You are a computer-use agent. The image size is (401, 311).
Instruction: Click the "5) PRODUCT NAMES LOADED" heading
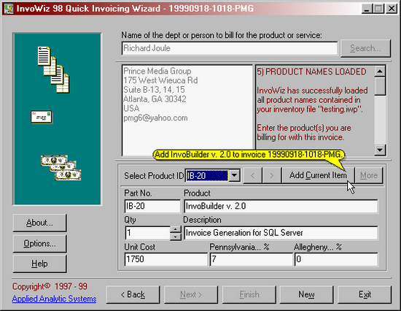tap(311, 72)
